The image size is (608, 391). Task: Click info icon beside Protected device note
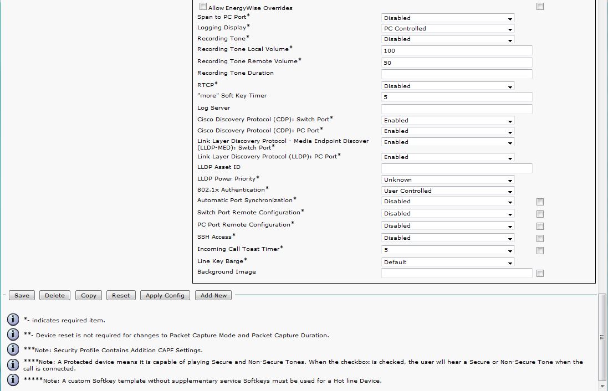(13, 364)
